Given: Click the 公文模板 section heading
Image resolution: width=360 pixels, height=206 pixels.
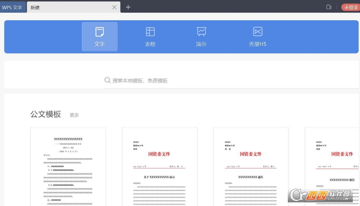Looking at the screenshot, I should [x=46, y=114].
